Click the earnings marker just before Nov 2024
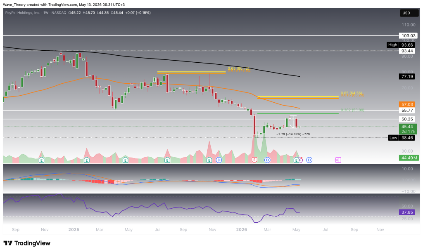Image resolution: width=423 pixels, height=252 pixels. point(41,160)
